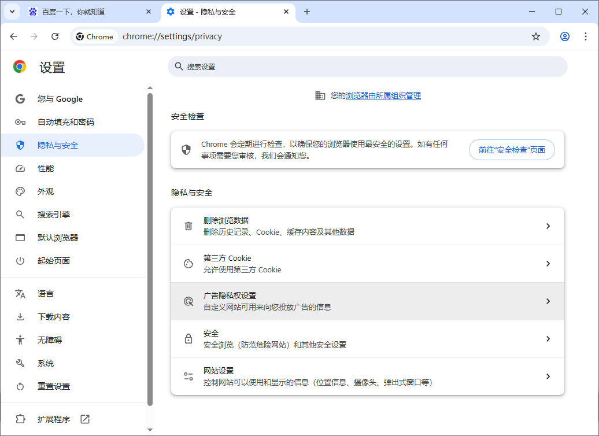Reload the settings page
The height and width of the screenshot is (436, 599).
[55, 36]
